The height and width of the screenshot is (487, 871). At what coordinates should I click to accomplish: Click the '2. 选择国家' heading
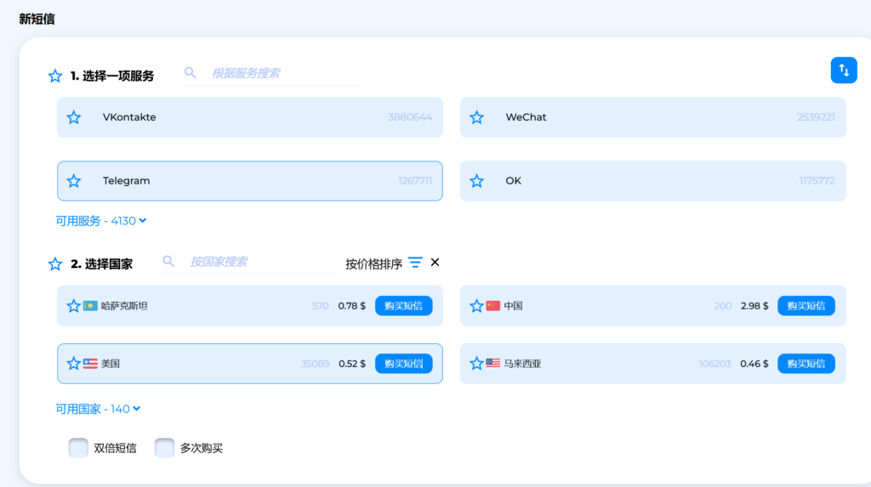tap(102, 263)
